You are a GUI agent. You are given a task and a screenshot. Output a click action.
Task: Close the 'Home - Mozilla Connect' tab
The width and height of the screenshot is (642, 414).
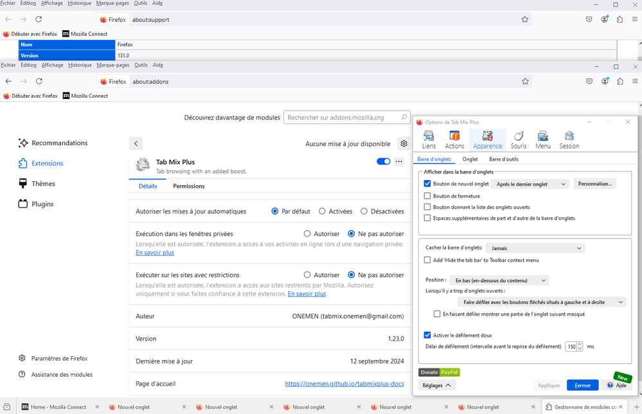click(x=97, y=407)
